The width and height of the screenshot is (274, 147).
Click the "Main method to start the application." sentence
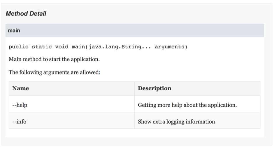54,59
